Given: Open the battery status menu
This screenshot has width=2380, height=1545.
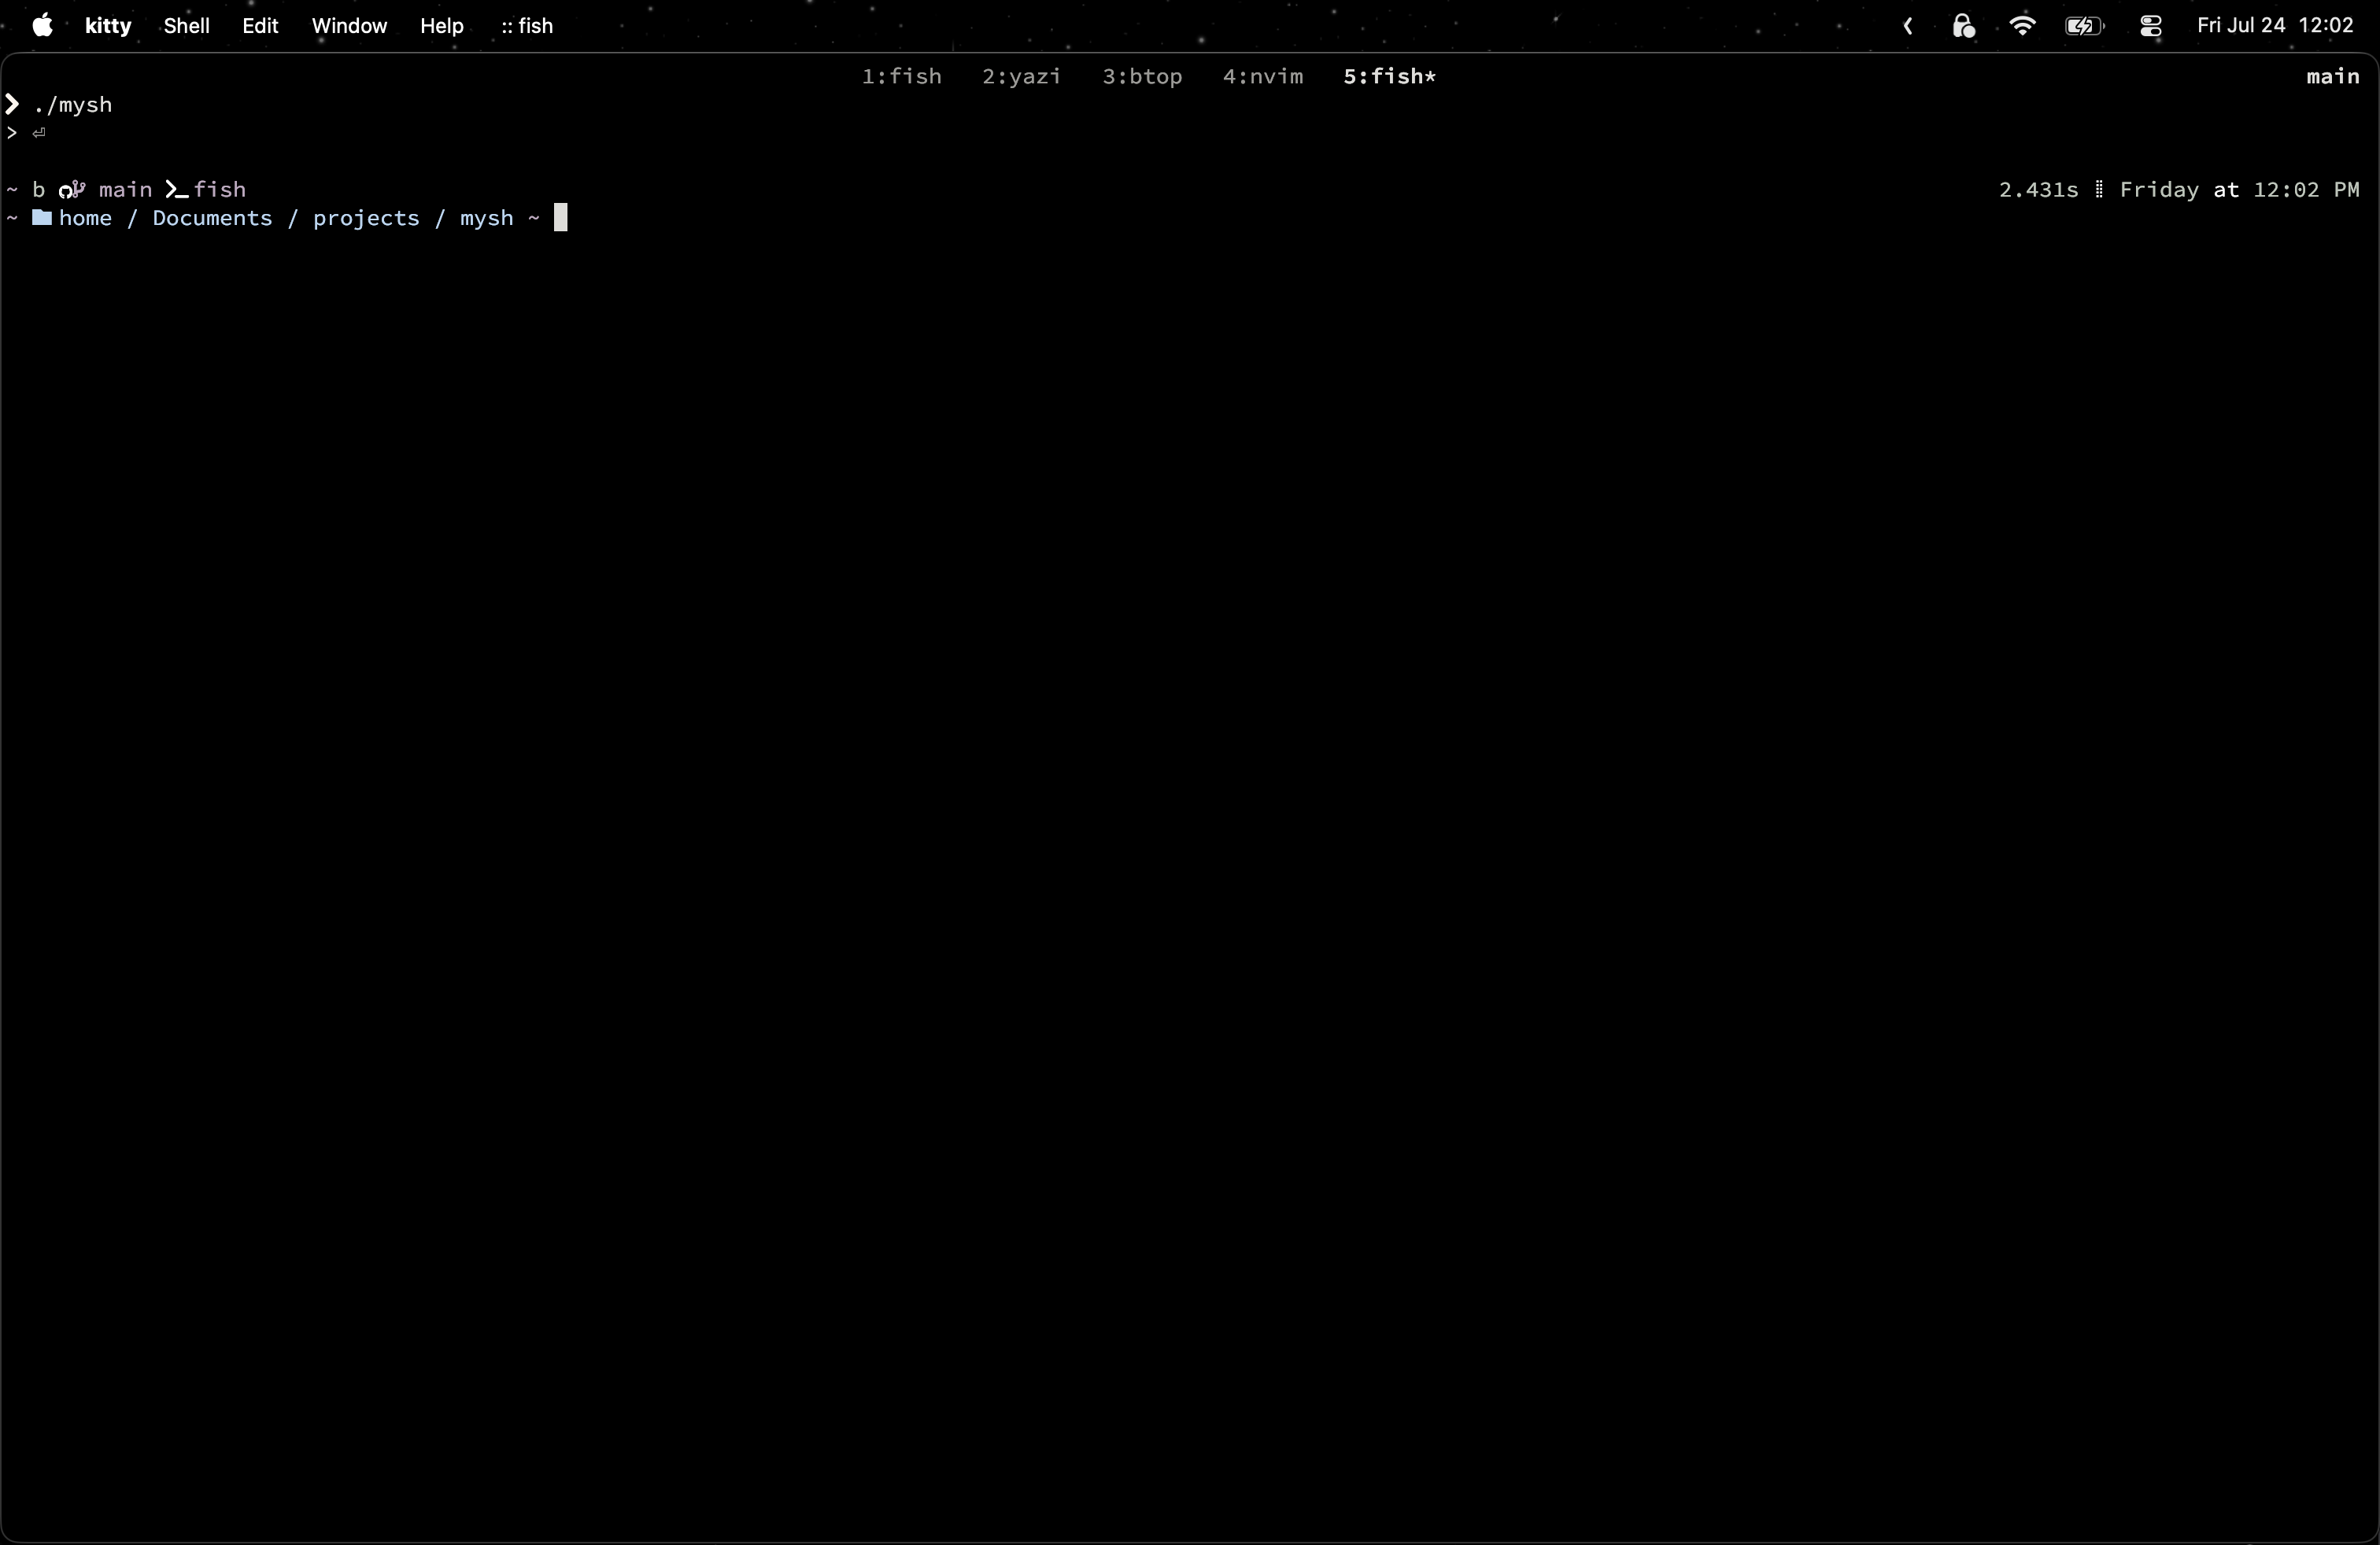Looking at the screenshot, I should (2084, 27).
